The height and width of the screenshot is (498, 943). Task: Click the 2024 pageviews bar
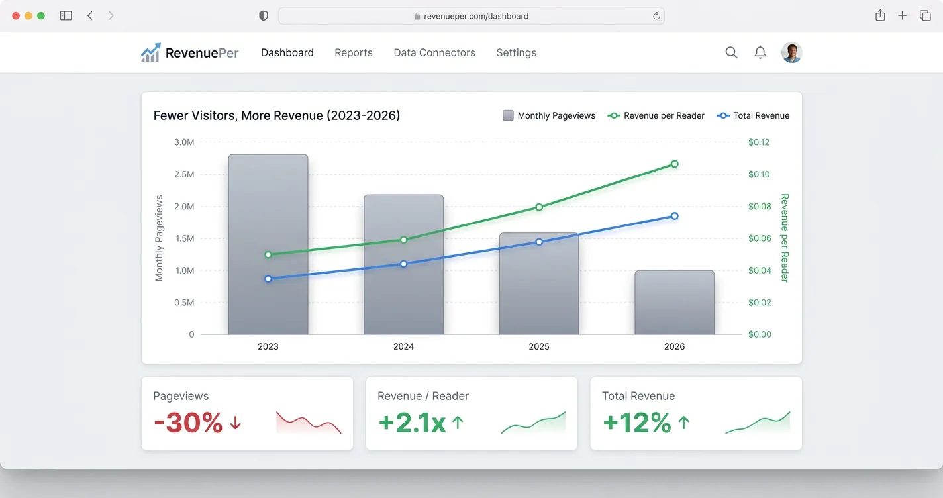click(403, 264)
